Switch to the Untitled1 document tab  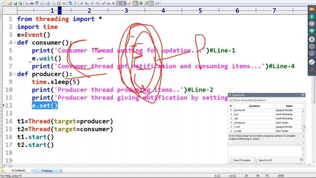coord(19,171)
